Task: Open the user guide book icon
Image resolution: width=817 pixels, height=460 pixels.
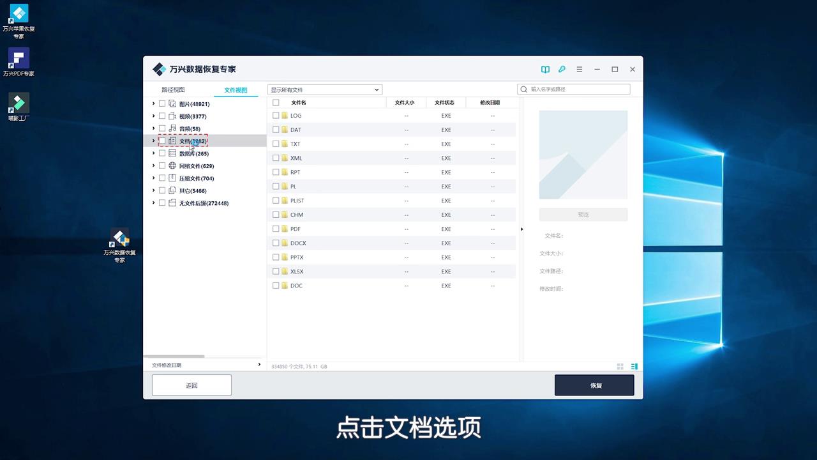Action: pos(545,69)
